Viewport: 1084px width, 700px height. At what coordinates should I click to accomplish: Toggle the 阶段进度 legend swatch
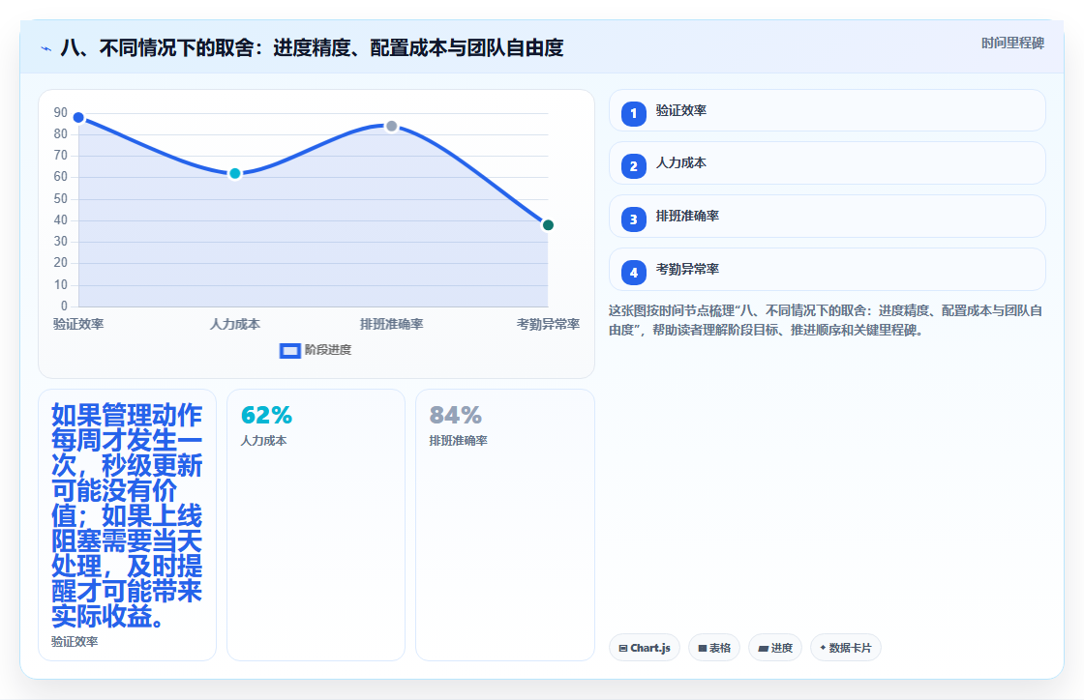click(x=289, y=351)
